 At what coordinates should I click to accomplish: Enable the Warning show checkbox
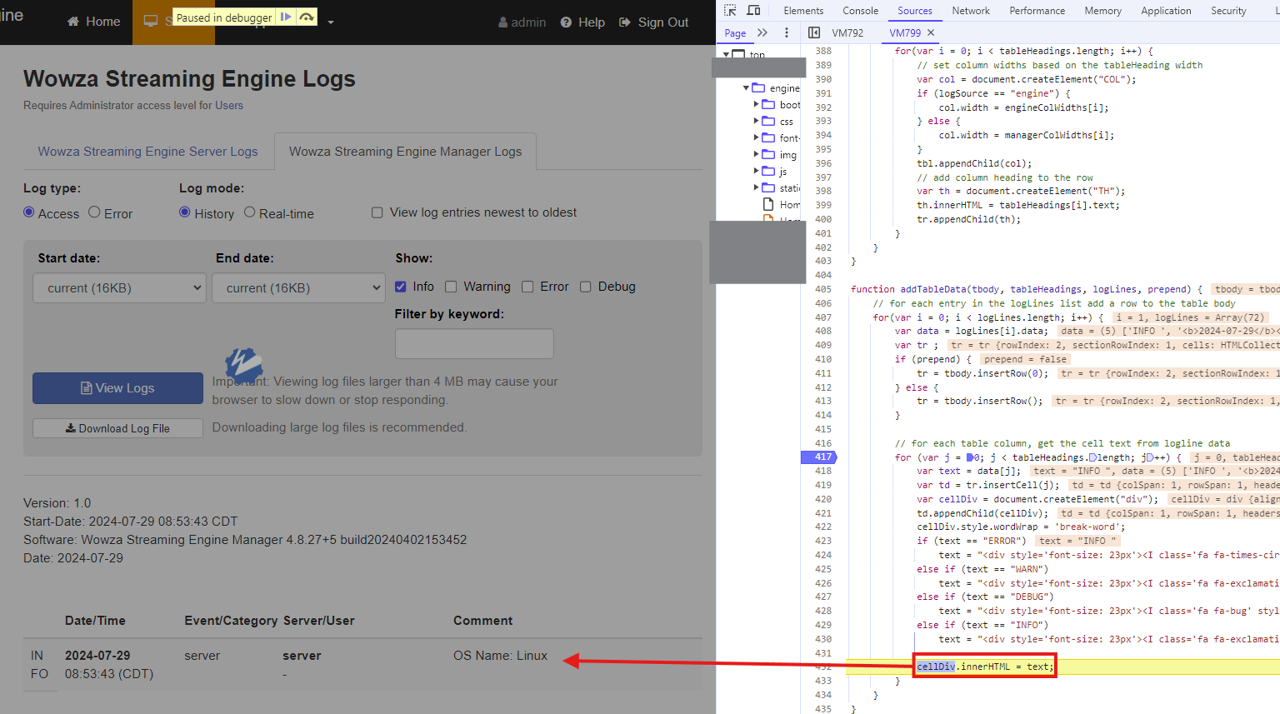click(x=451, y=287)
